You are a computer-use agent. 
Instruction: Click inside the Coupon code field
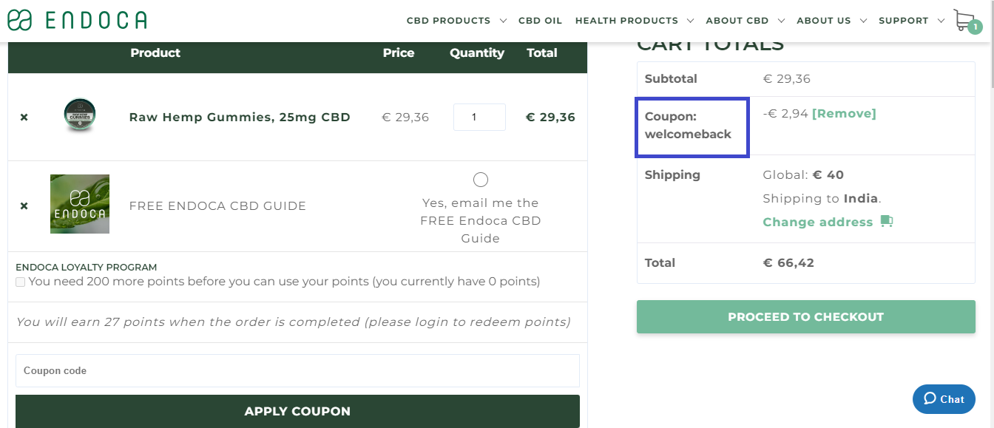coord(297,370)
